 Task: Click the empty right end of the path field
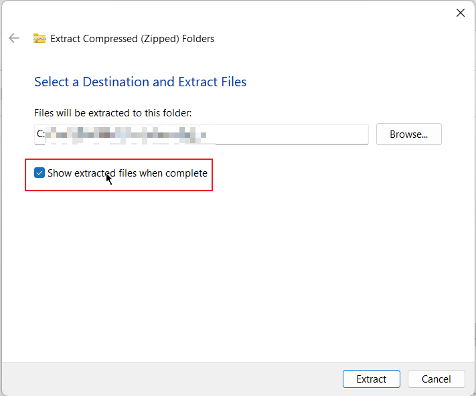coord(321,134)
